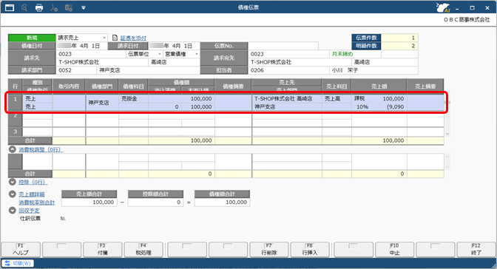Open the 控除 (0行) link
Viewport: 497px width, 269px height.
pyautogui.click(x=33, y=183)
